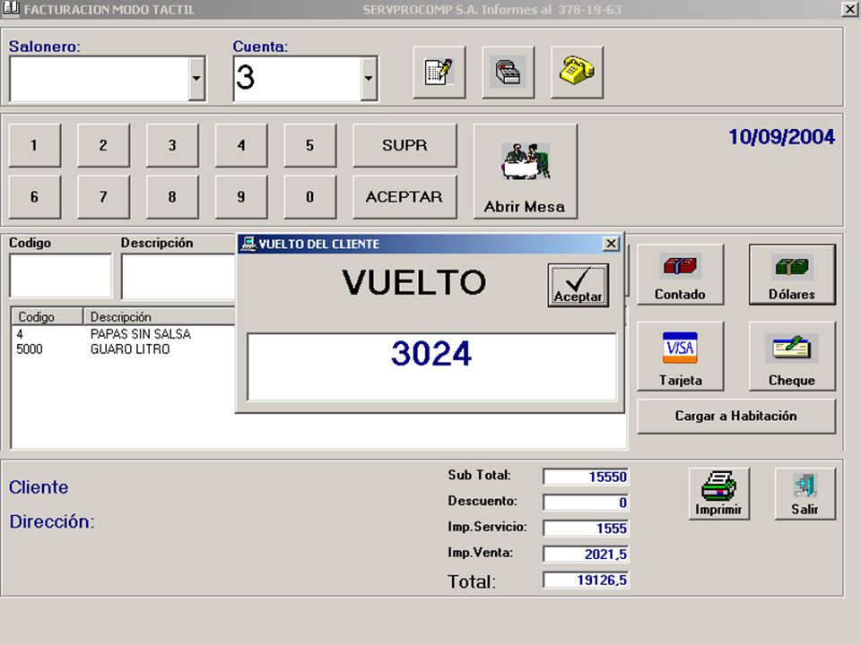Viewport: 861px width, 645px height.
Task: Click the VUELTO heading text
Action: click(x=414, y=282)
